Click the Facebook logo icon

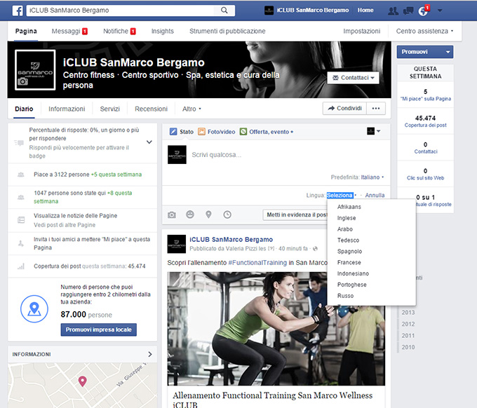coord(18,11)
